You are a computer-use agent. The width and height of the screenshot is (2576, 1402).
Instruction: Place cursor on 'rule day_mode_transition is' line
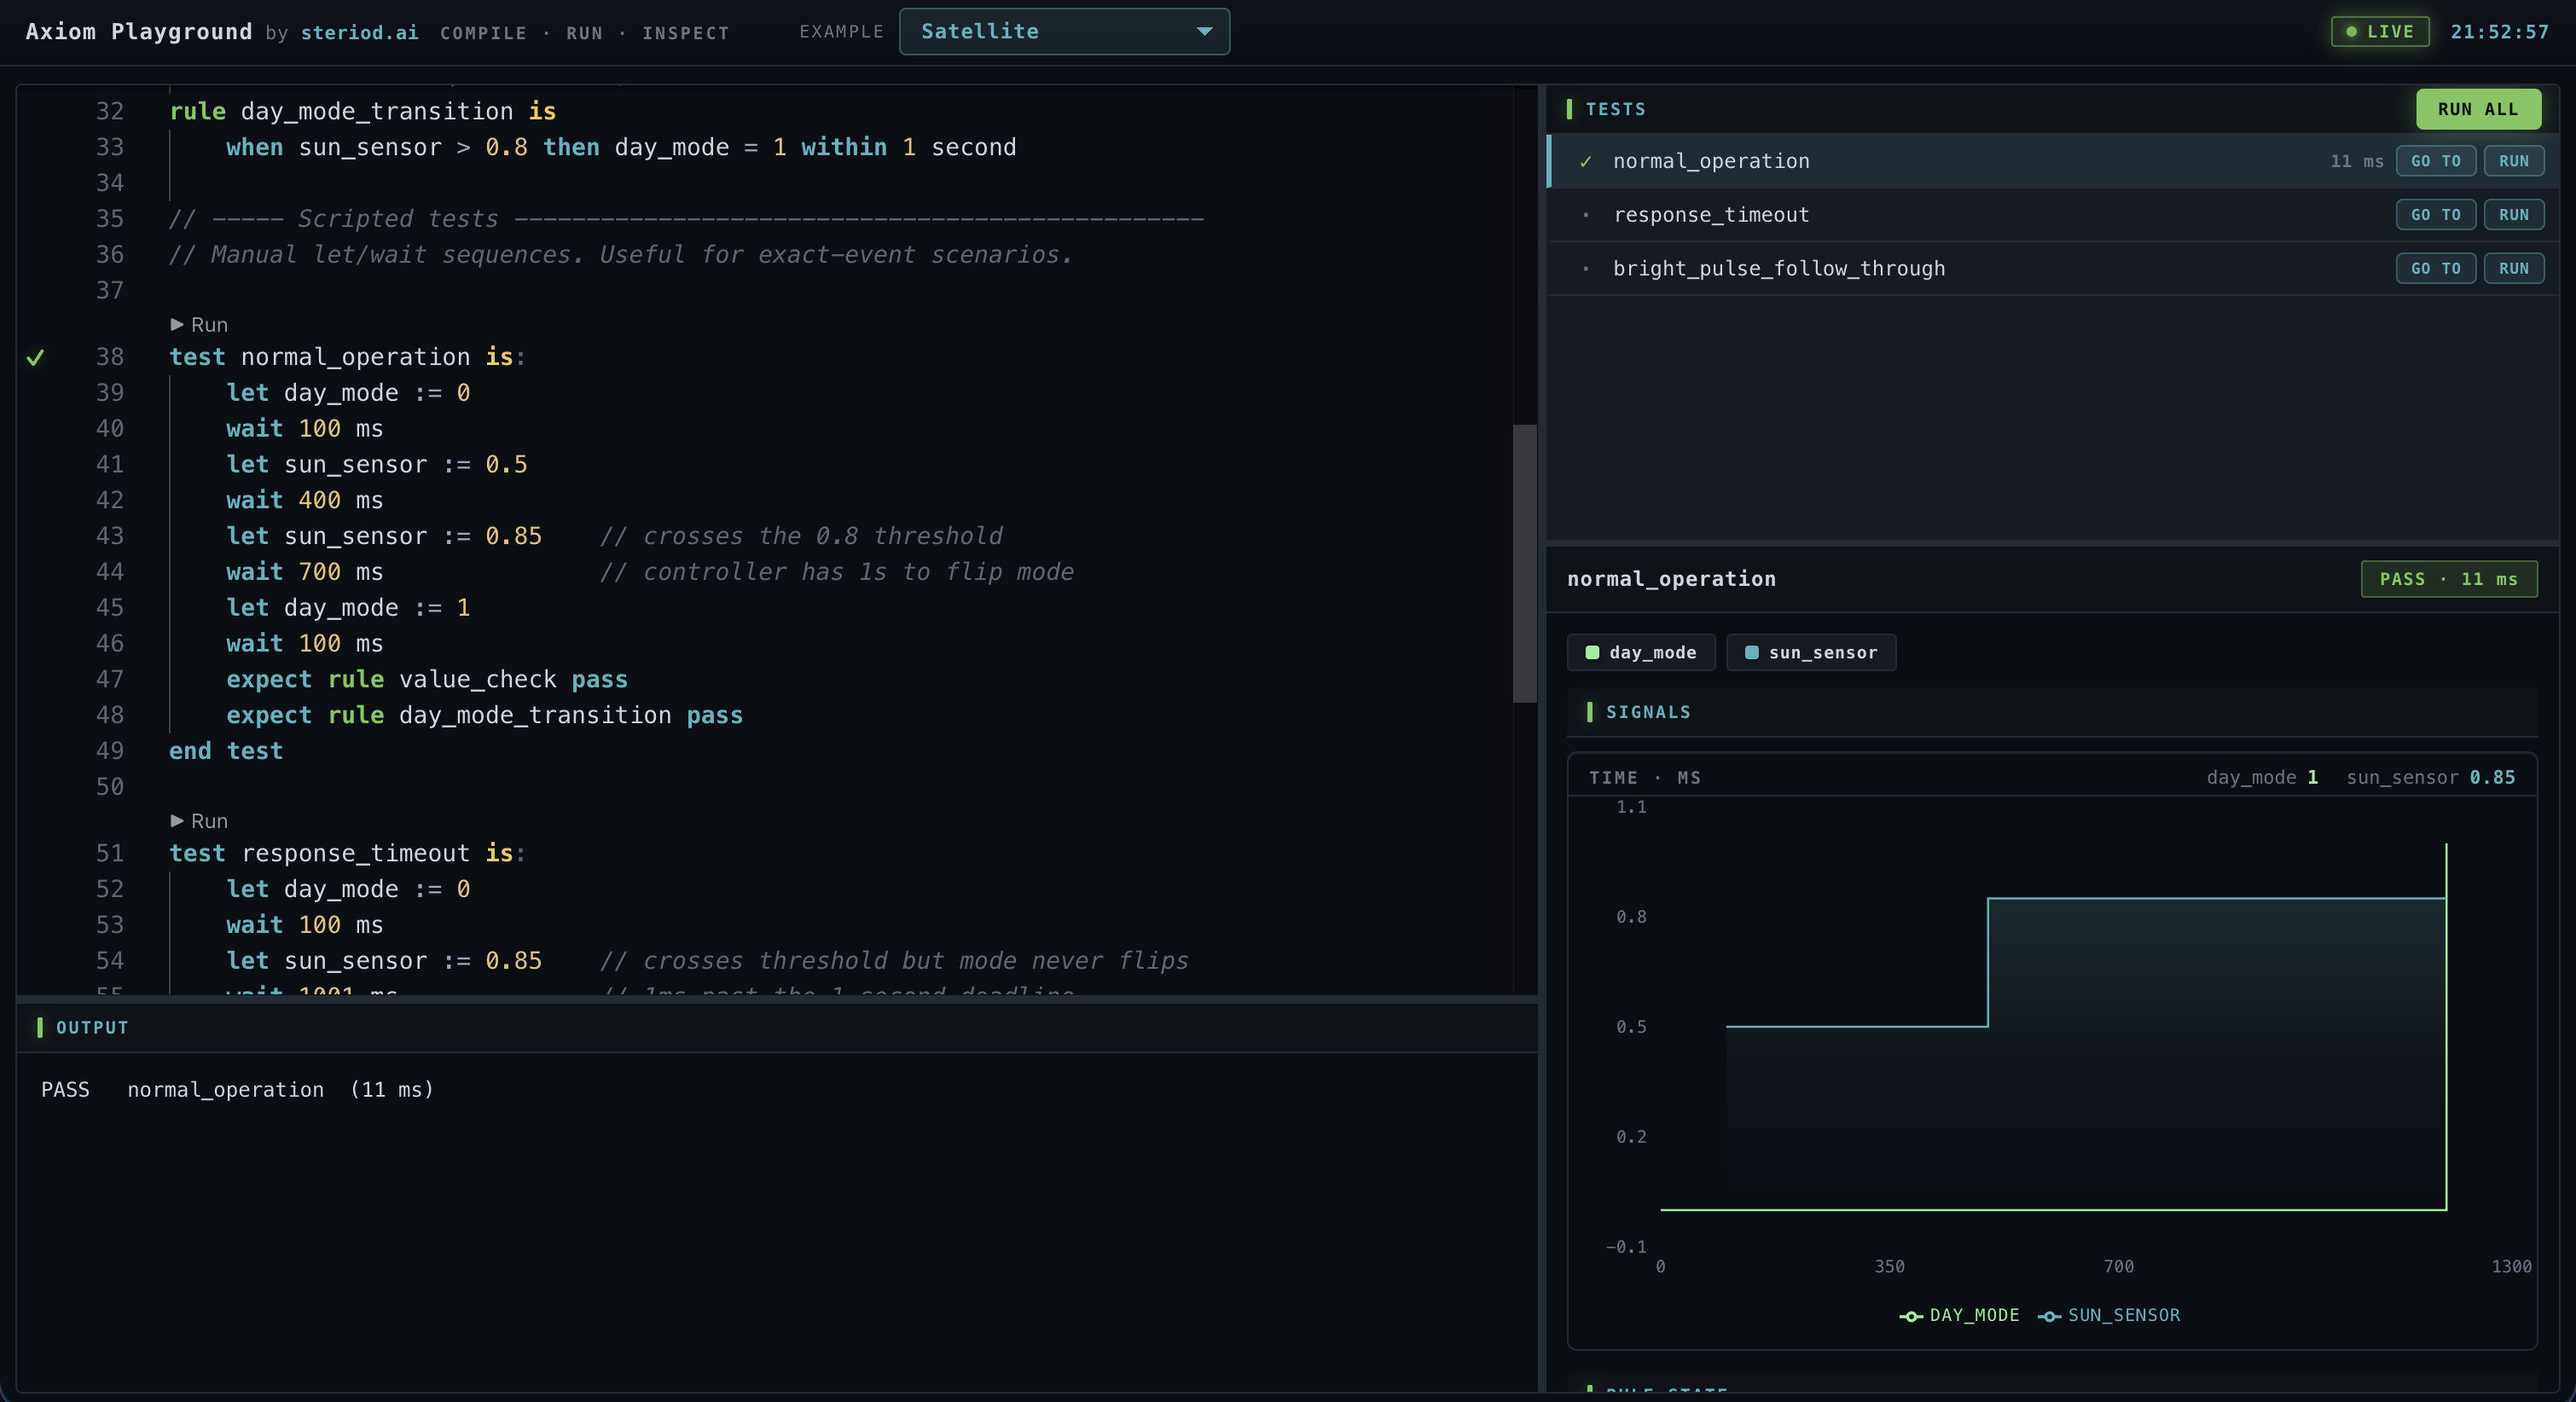point(362,111)
